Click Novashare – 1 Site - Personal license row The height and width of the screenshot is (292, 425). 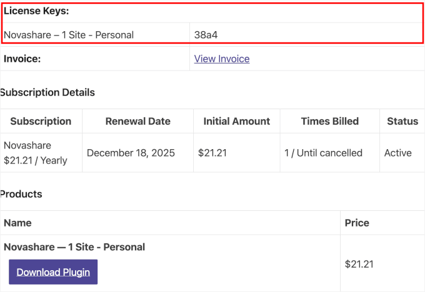click(69, 35)
